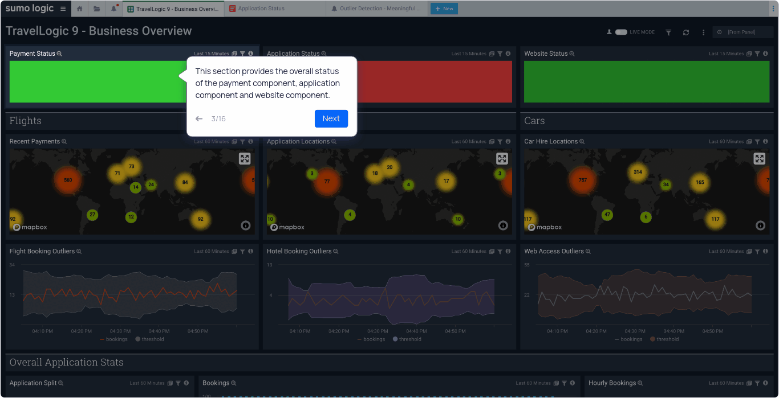
Task: Toggle bookings legend in Web Access Outliers
Action: click(x=628, y=339)
